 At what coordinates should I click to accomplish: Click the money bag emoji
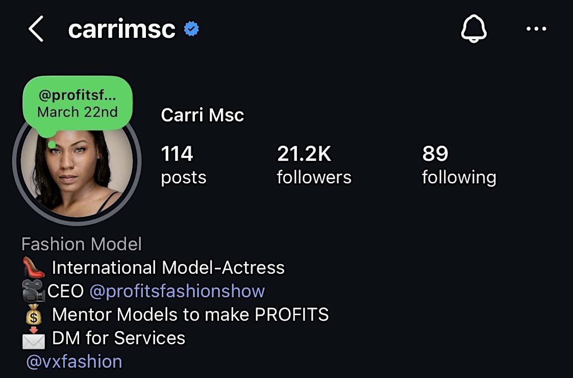pyautogui.click(x=34, y=315)
